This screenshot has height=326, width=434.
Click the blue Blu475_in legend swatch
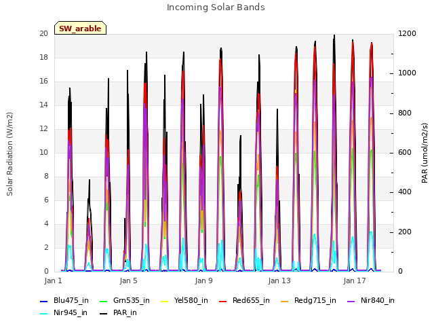point(44,302)
